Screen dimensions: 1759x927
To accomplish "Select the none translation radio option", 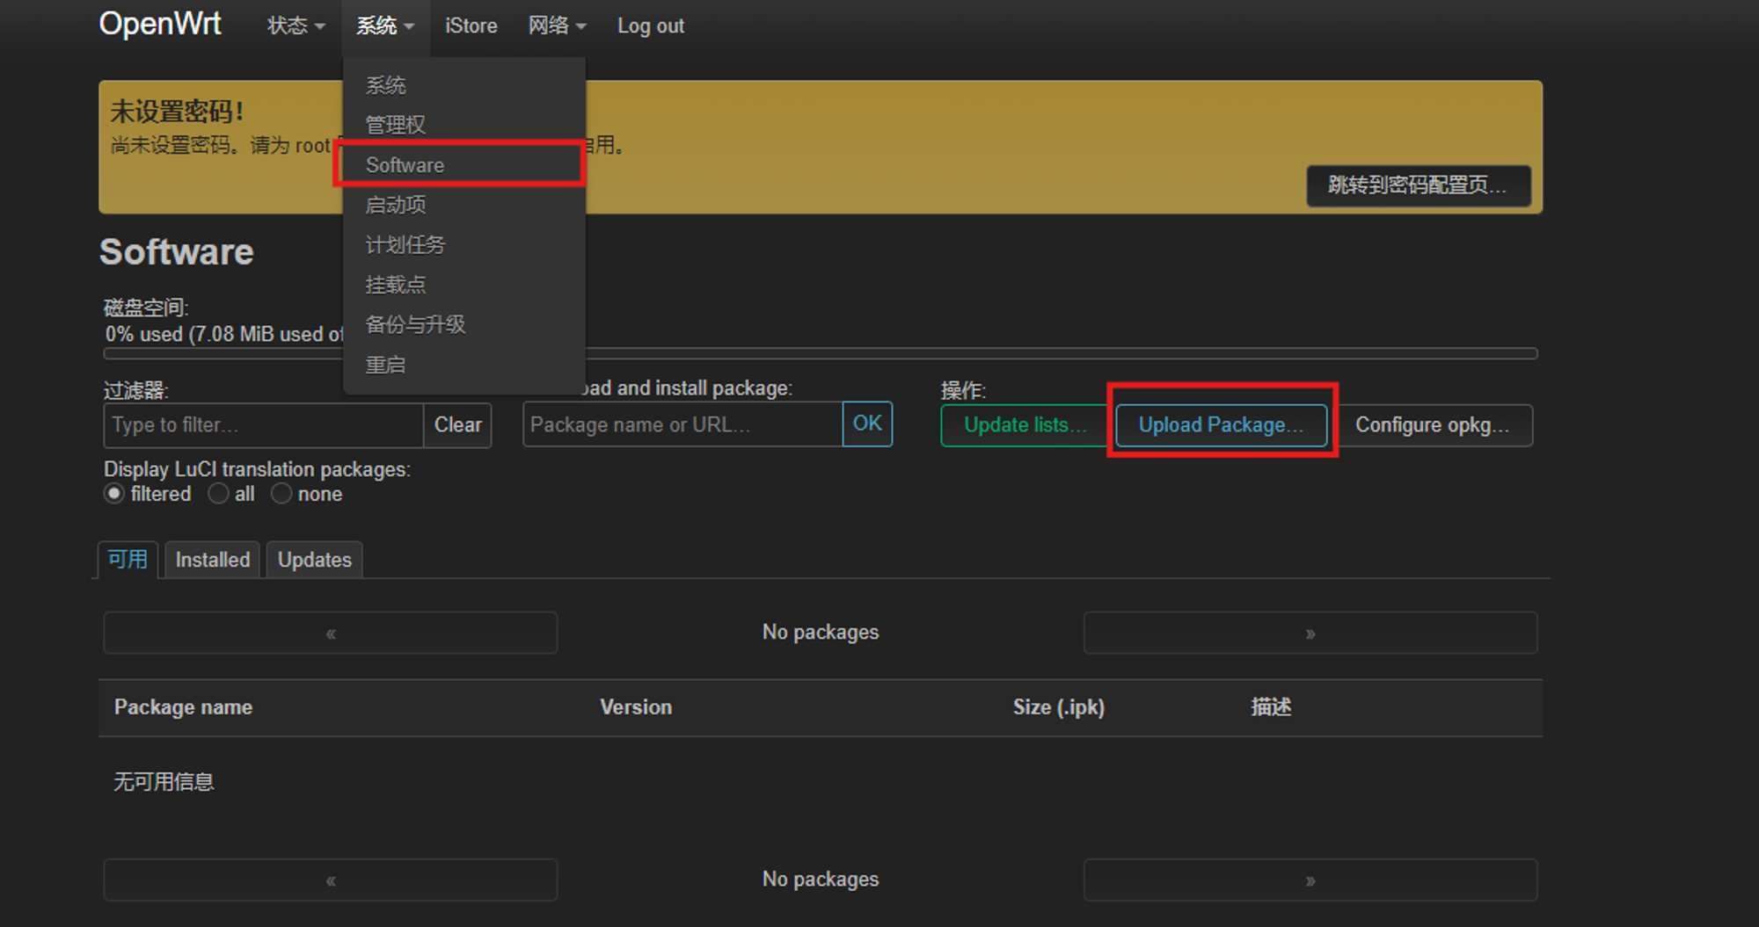I will [x=281, y=494].
